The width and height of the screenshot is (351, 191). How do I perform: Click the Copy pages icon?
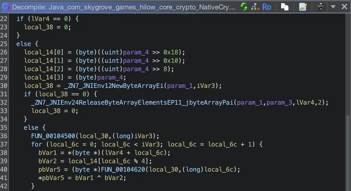[x=285, y=7]
